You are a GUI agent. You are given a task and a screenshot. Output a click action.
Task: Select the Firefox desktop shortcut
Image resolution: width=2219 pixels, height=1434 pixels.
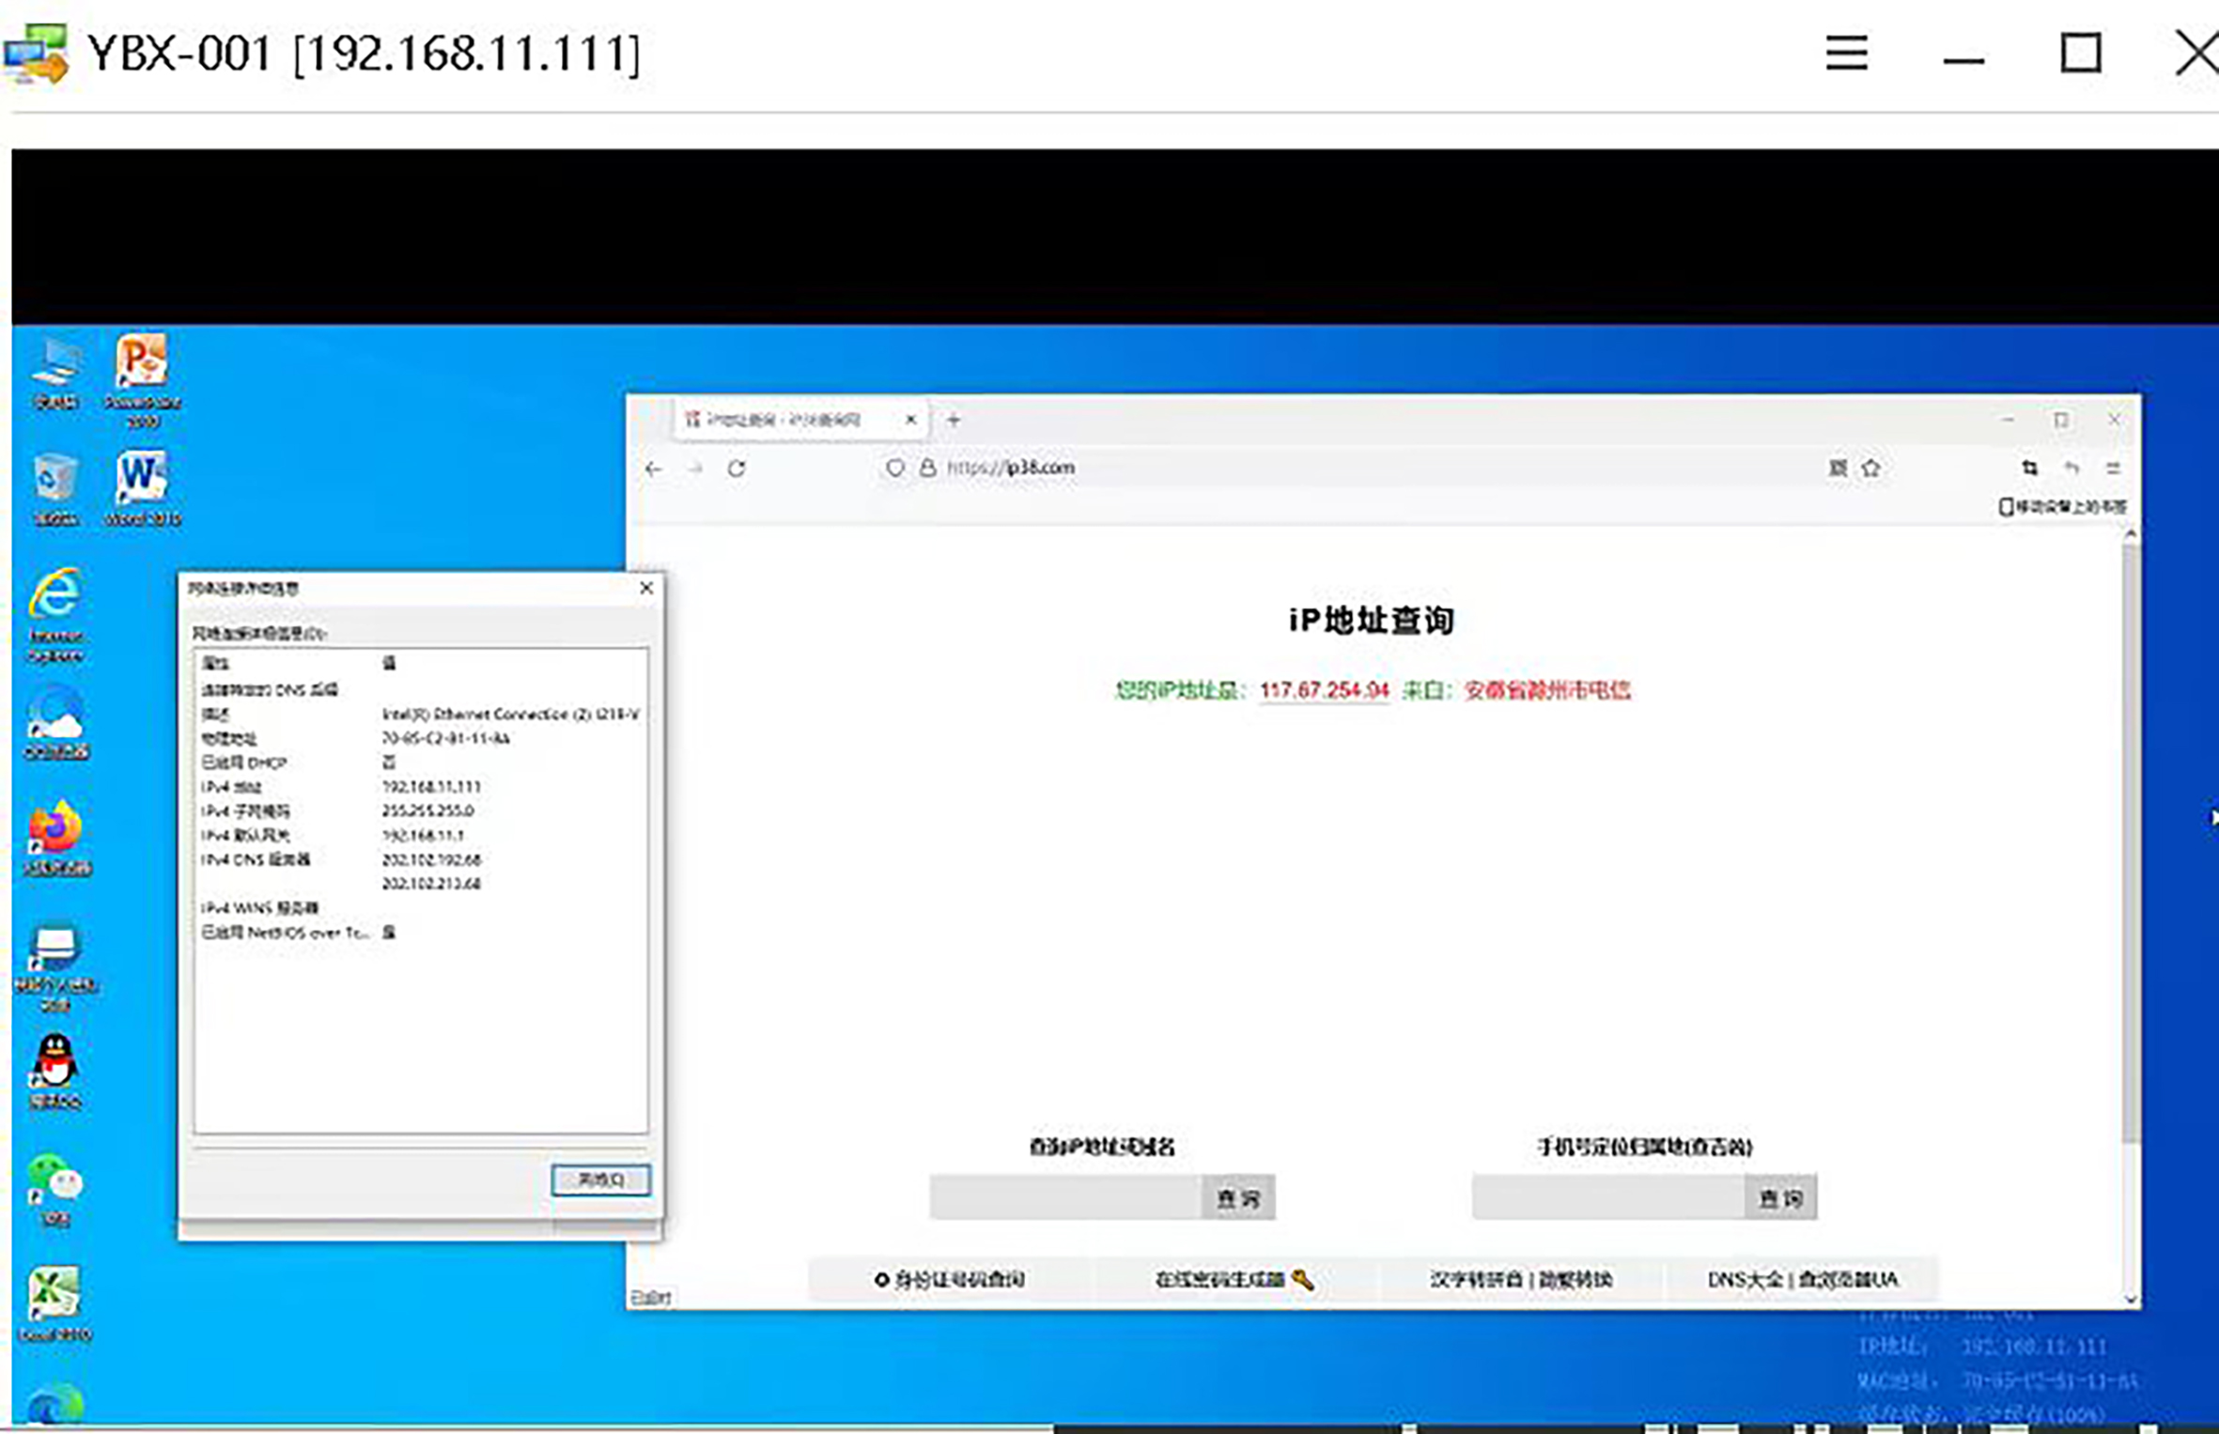click(x=56, y=839)
